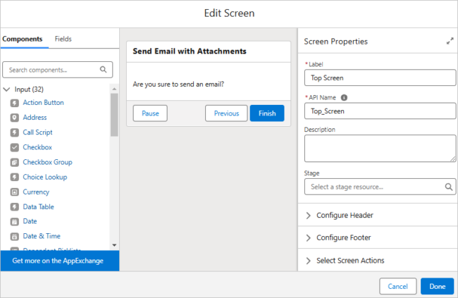Select the 'Are you sure to send an email?' text
The image size is (458, 298).
click(178, 84)
